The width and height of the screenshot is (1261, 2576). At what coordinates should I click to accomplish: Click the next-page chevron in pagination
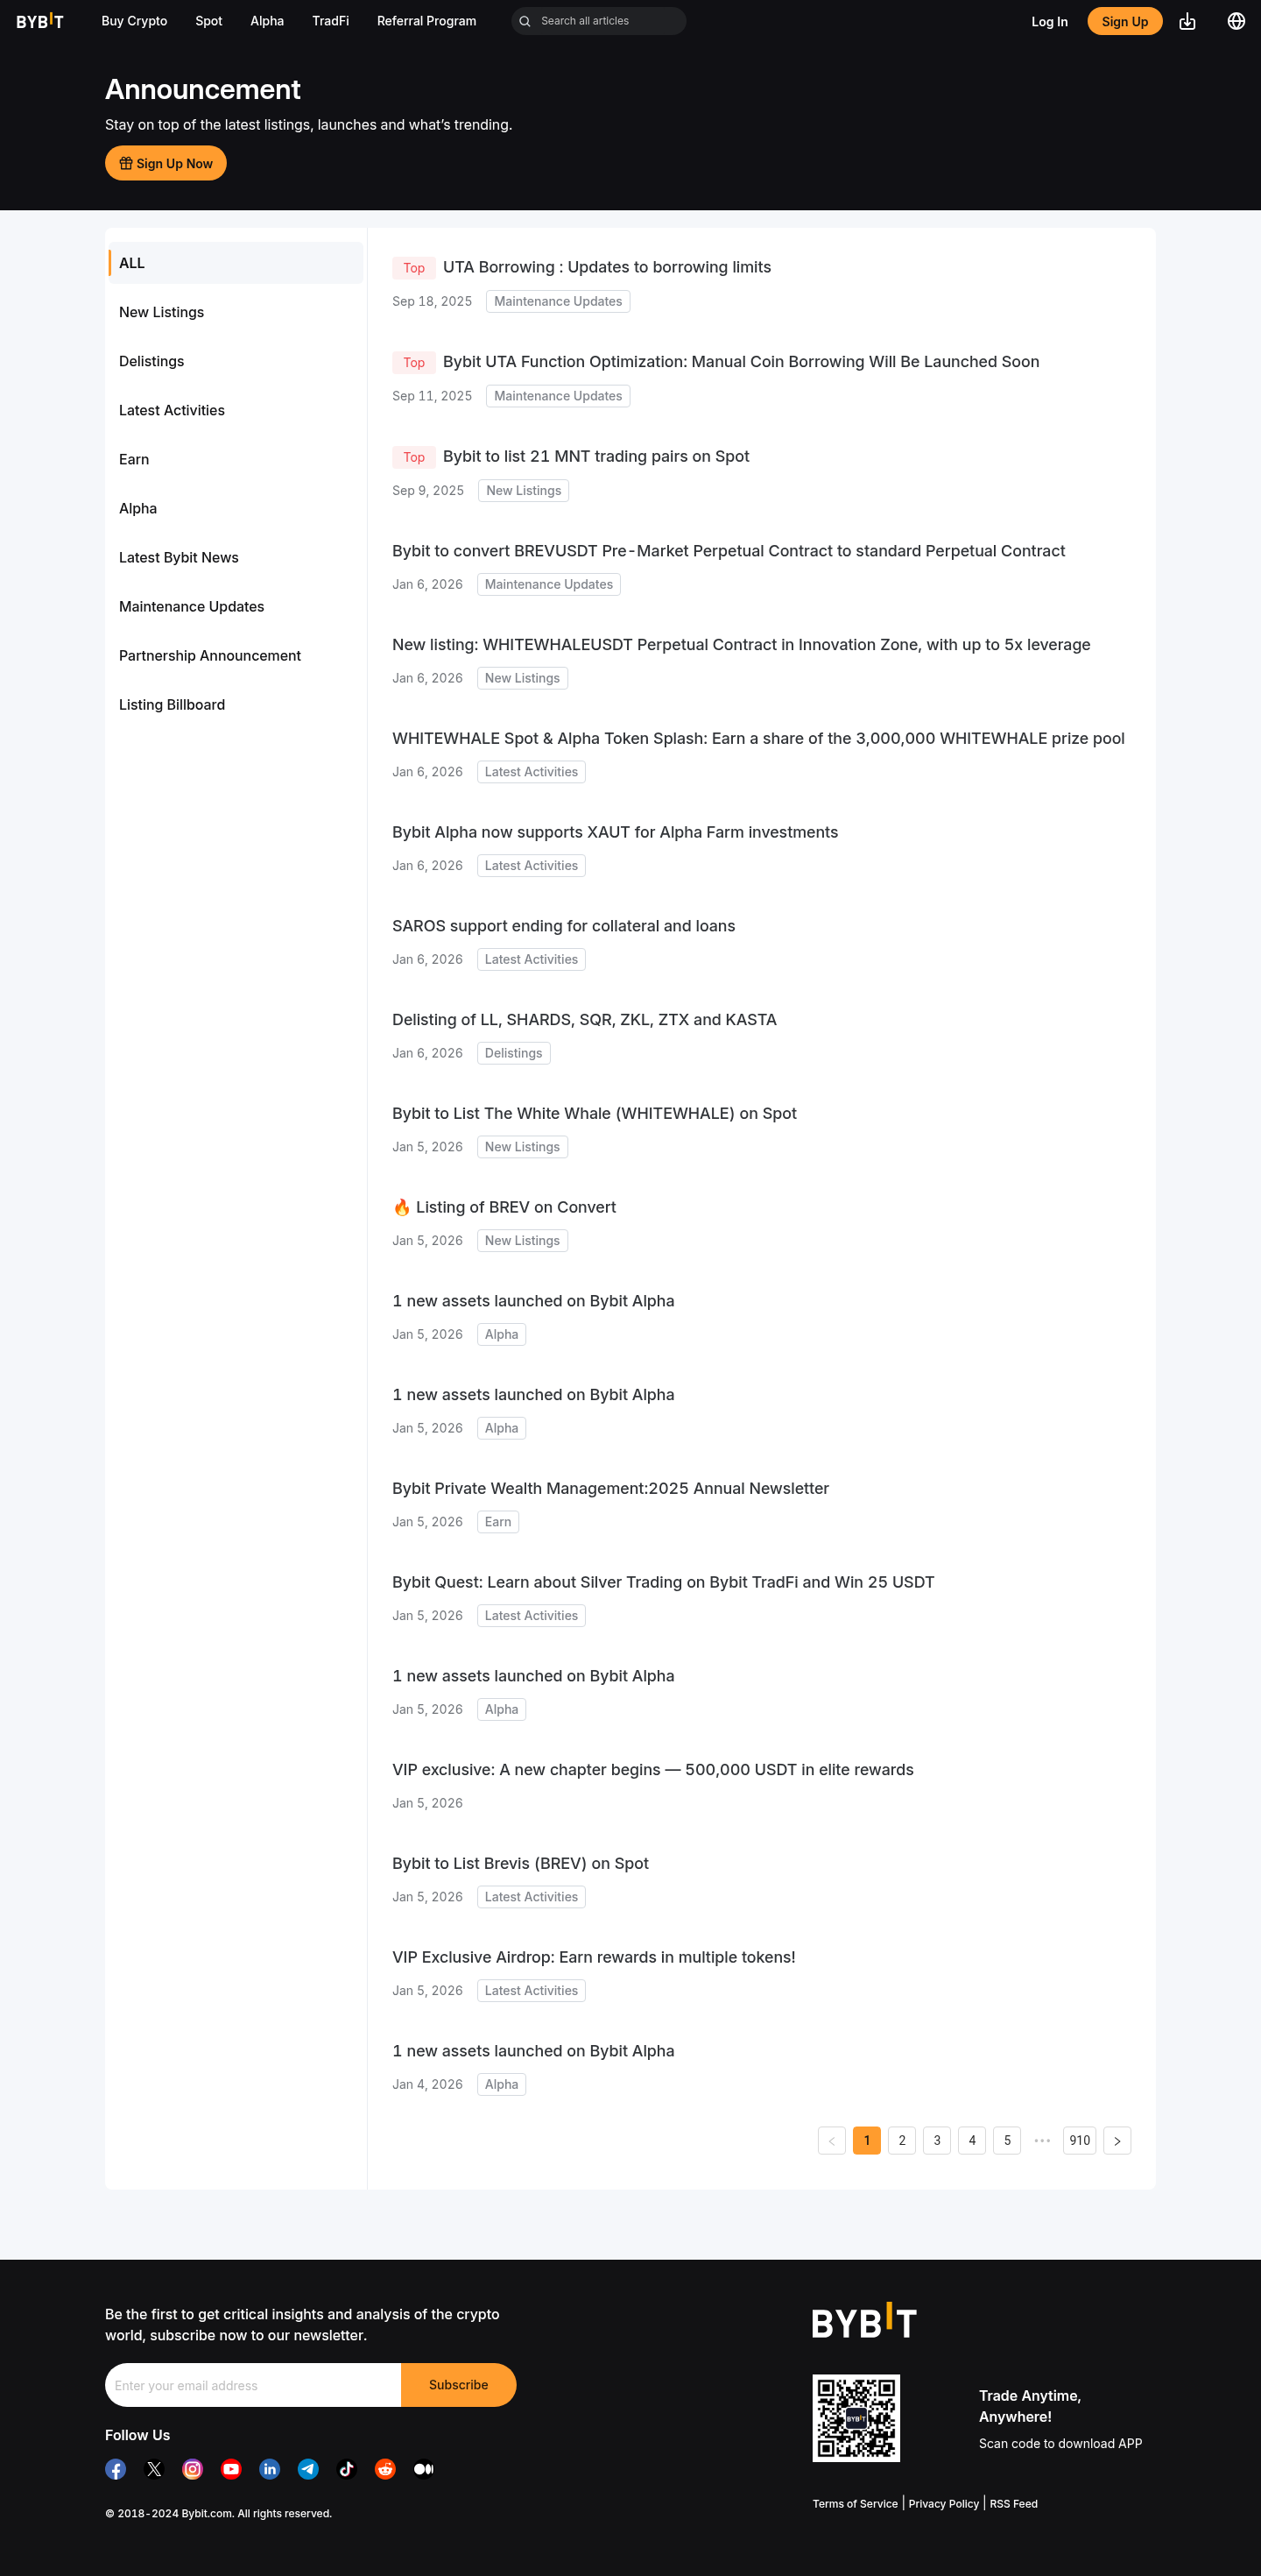(x=1117, y=2140)
